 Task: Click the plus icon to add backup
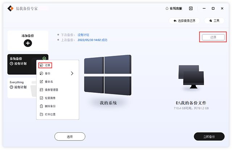28,43
